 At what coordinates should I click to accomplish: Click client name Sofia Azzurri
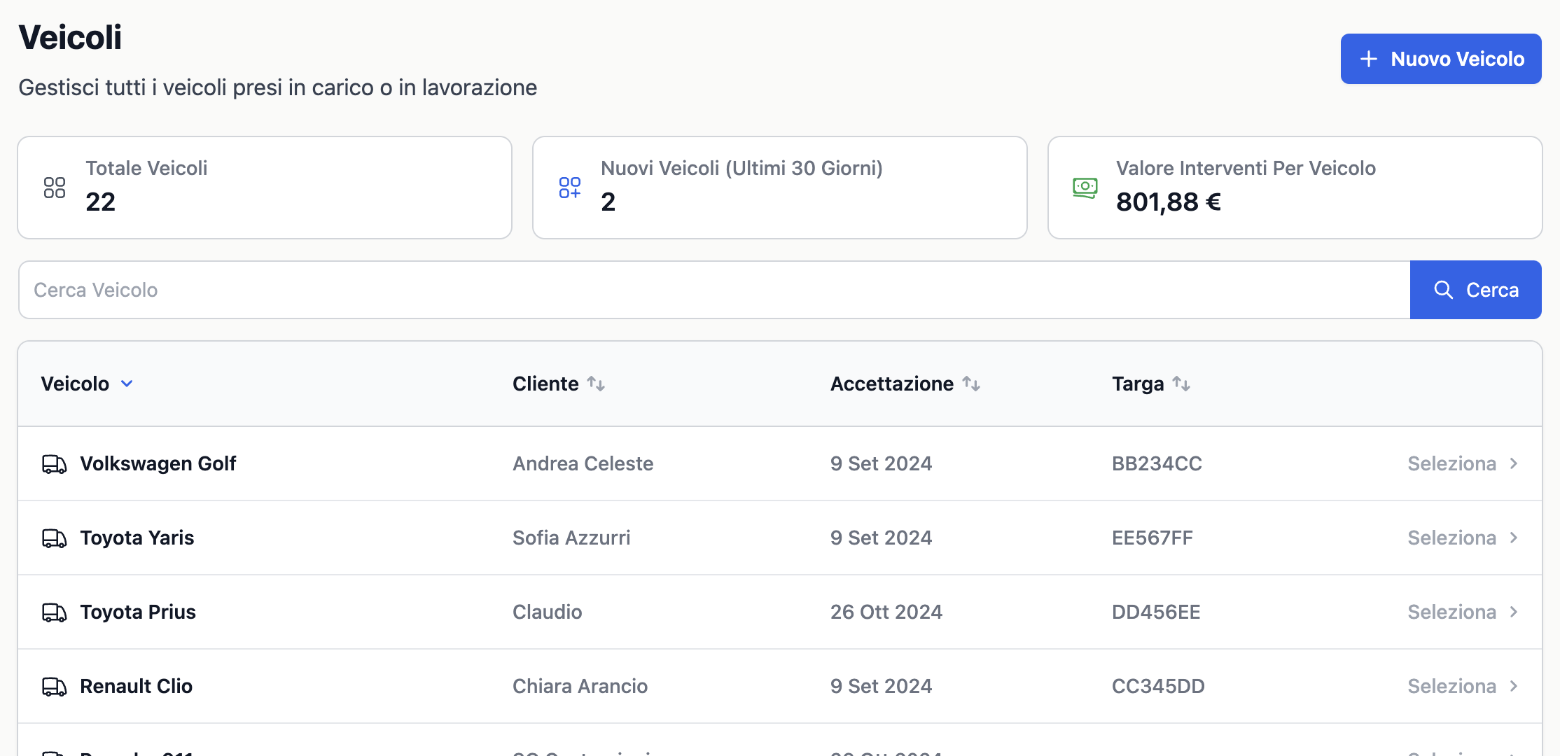point(571,538)
